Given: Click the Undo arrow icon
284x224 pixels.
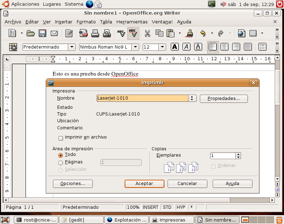Looking at the screenshot, I should [203, 34].
